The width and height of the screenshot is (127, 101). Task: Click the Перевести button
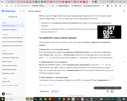coord(76,6)
